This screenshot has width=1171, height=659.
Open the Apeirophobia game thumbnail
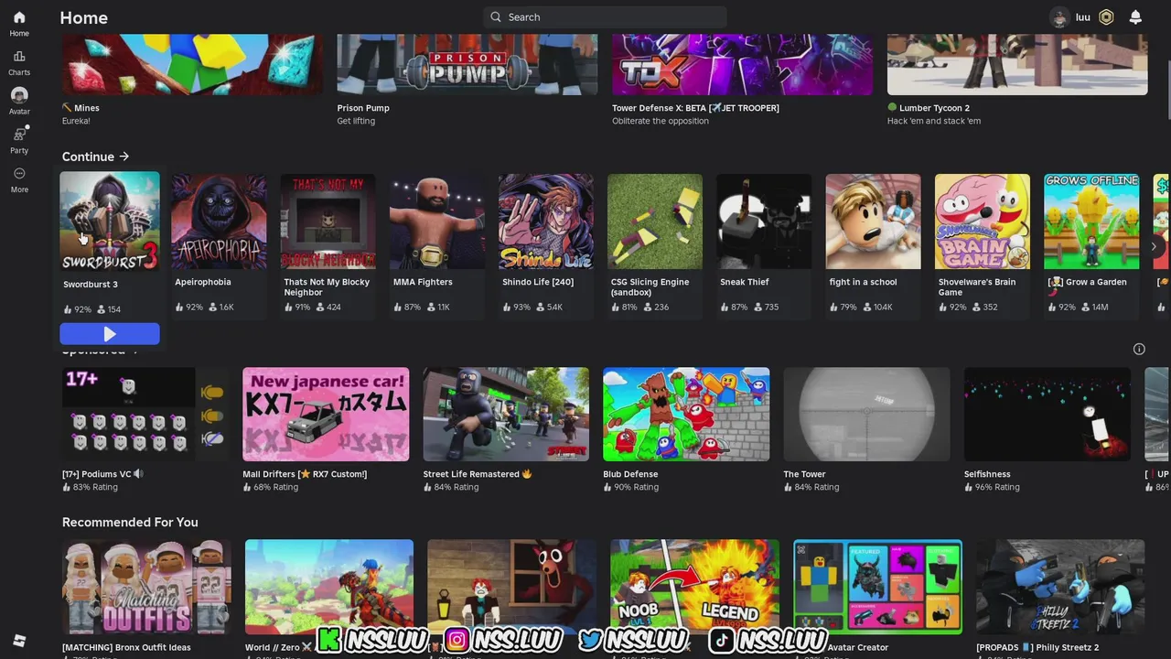(219, 221)
